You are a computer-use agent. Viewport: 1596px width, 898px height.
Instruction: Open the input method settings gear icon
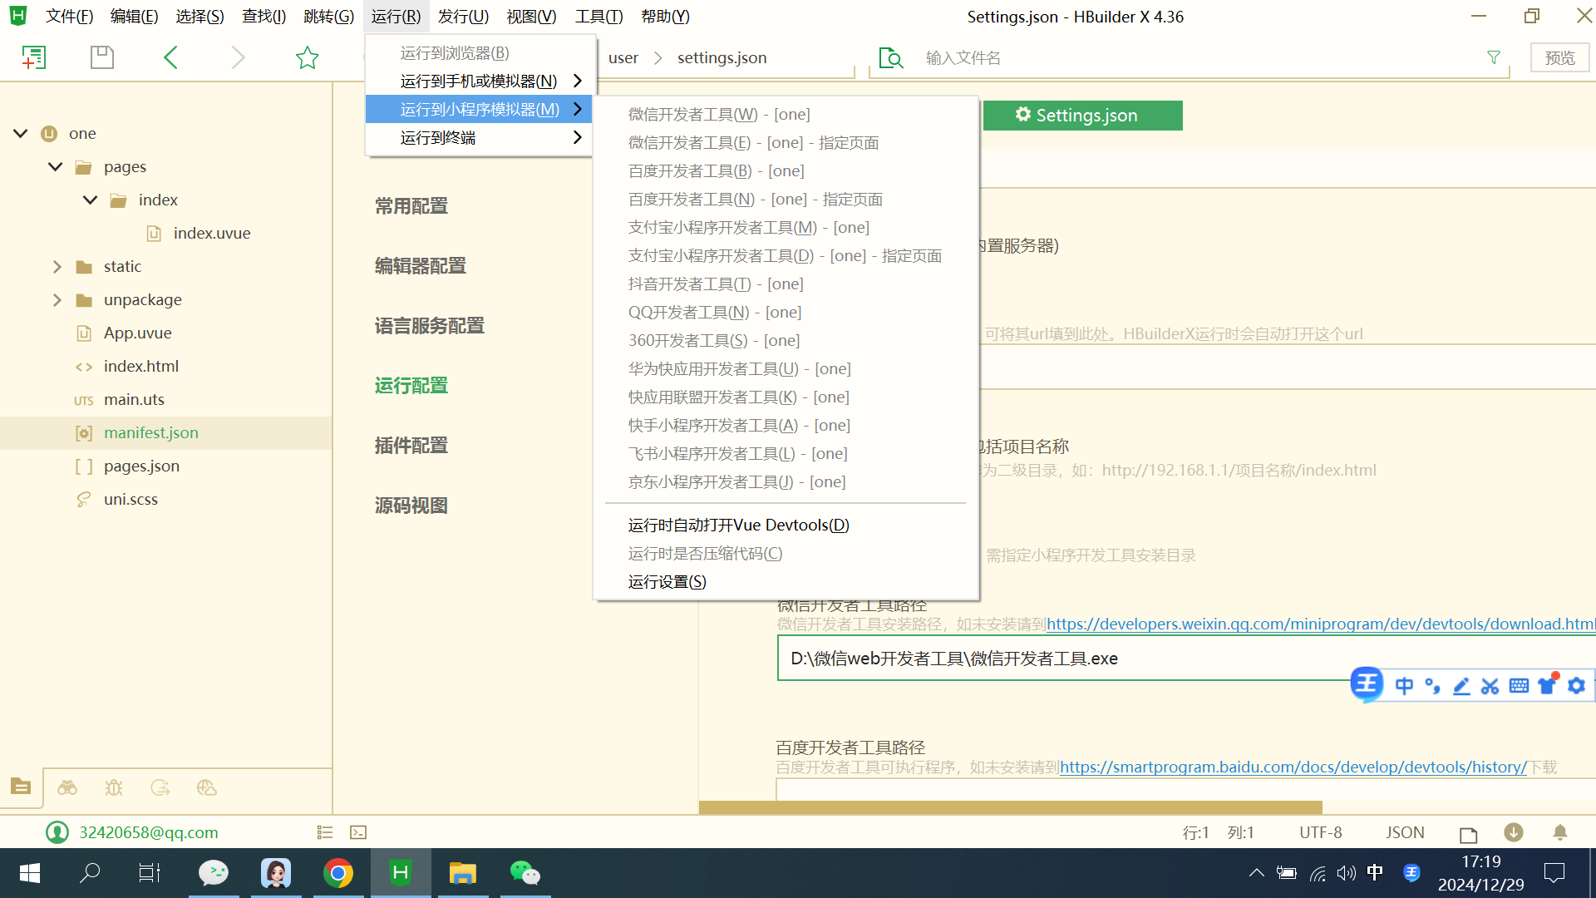tap(1576, 686)
